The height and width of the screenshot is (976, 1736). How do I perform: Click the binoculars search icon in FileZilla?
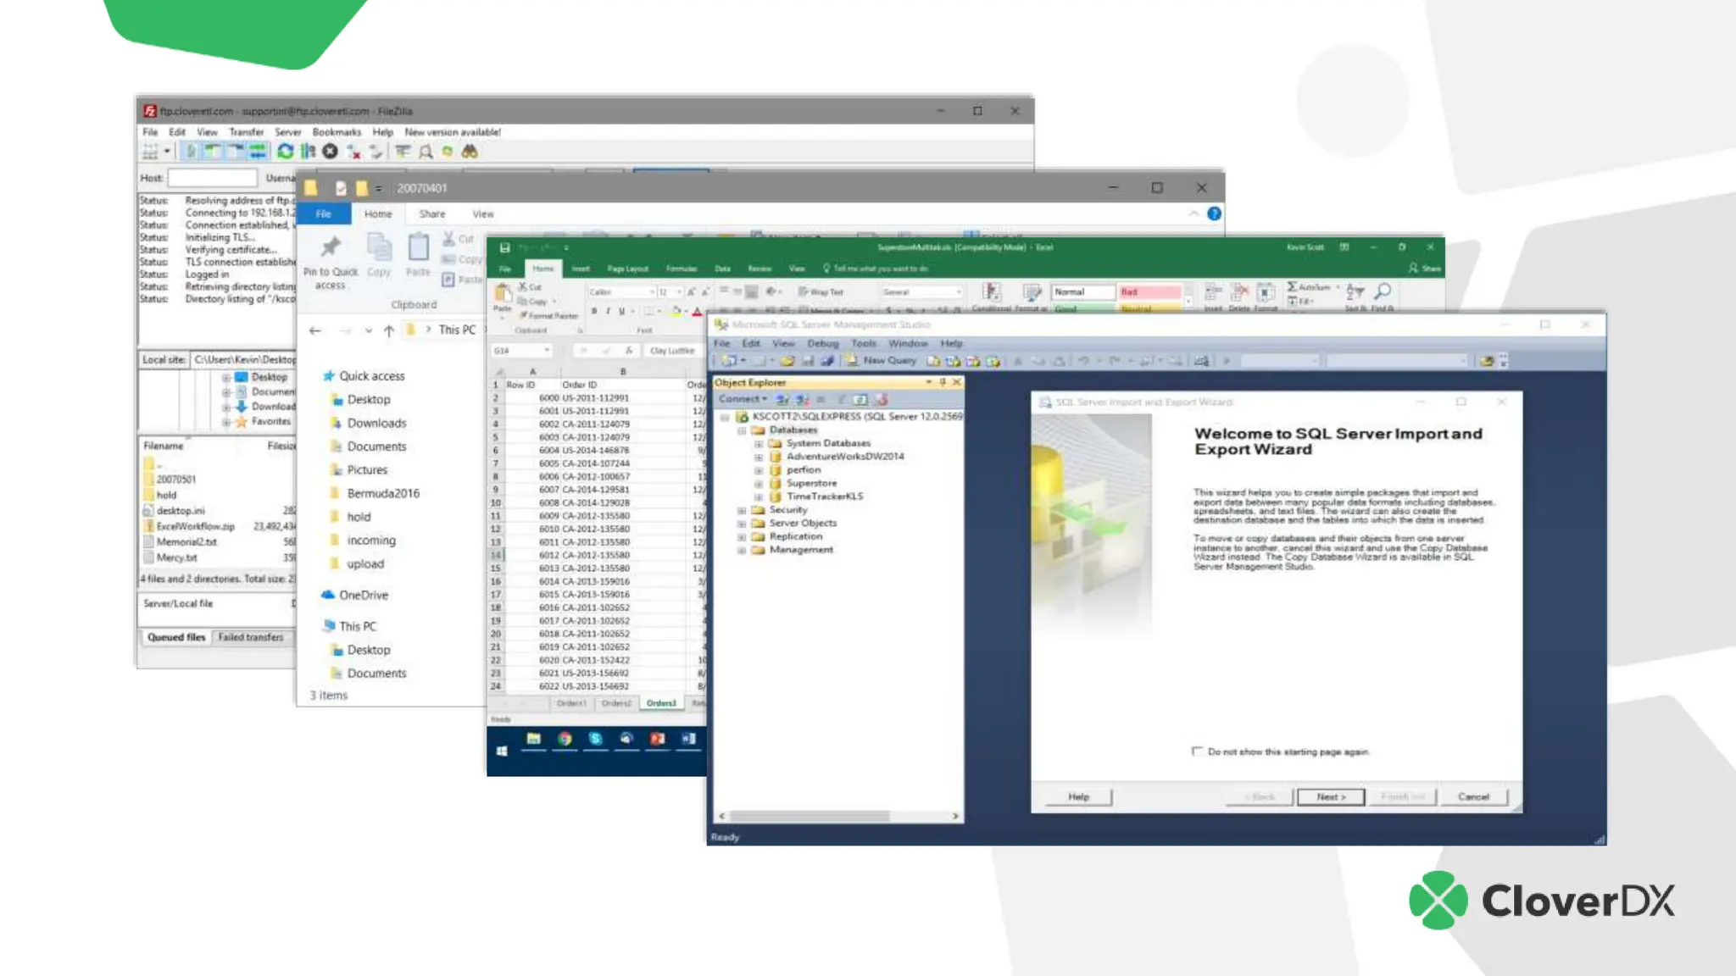[470, 151]
